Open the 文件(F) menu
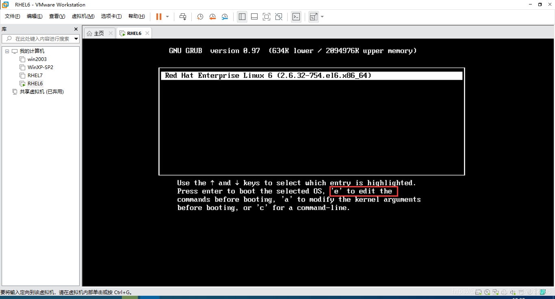The image size is (555, 299). (13, 16)
